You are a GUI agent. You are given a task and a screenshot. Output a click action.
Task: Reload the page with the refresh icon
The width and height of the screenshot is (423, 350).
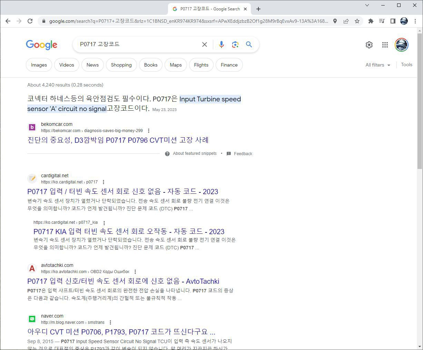30,21
